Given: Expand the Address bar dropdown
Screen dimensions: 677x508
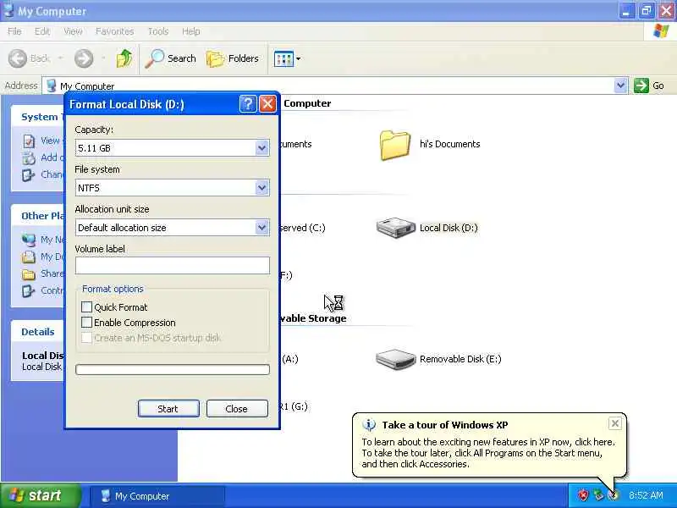Looking at the screenshot, I should tap(620, 86).
